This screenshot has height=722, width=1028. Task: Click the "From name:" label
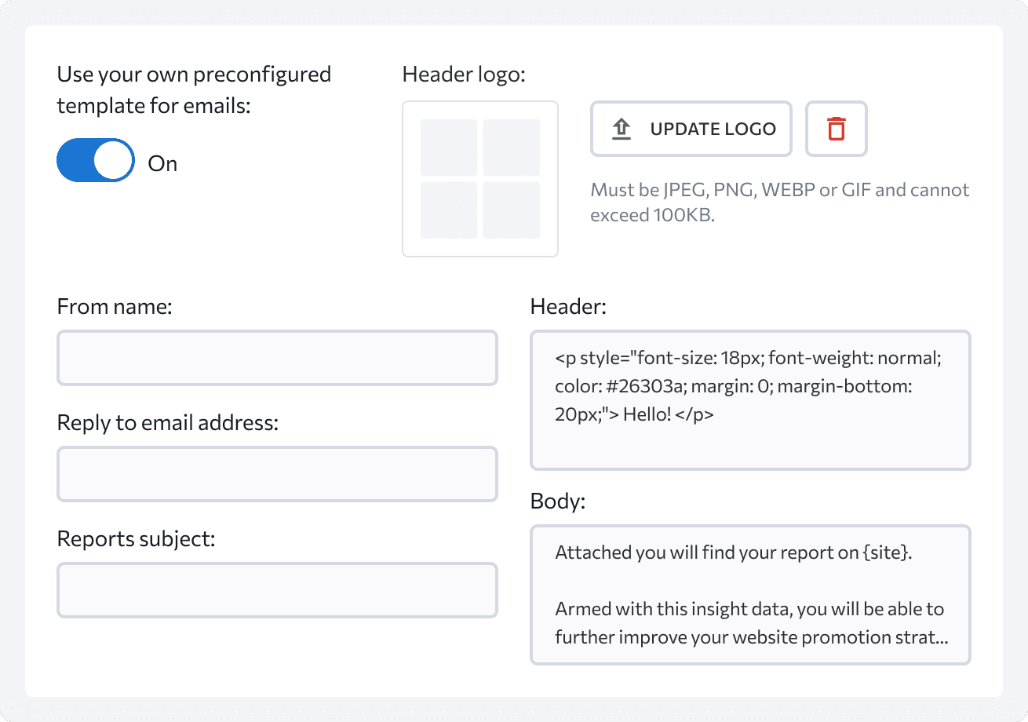coord(115,307)
